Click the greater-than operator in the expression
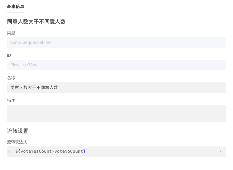 53,151
